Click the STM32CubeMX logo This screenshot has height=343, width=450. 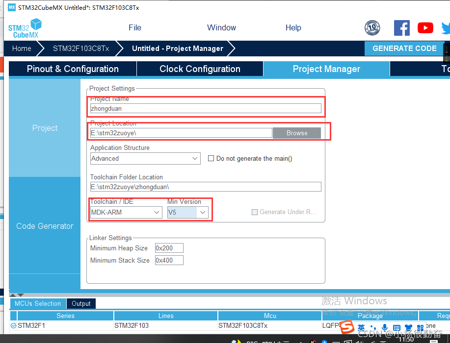25,28
